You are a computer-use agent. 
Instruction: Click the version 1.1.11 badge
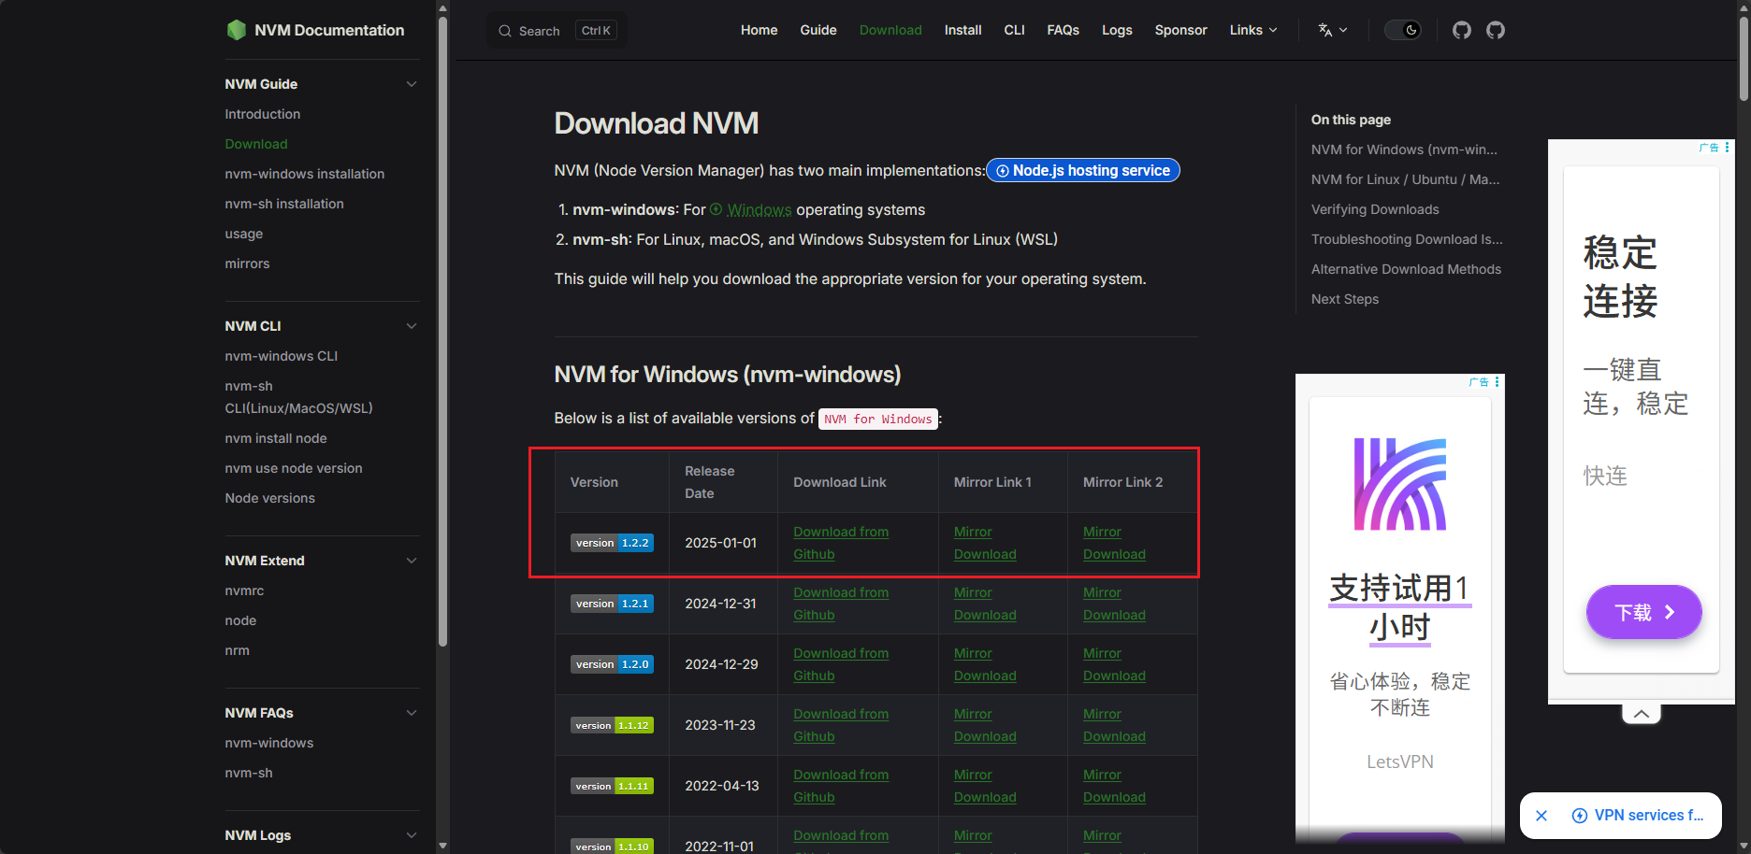coord(613,786)
